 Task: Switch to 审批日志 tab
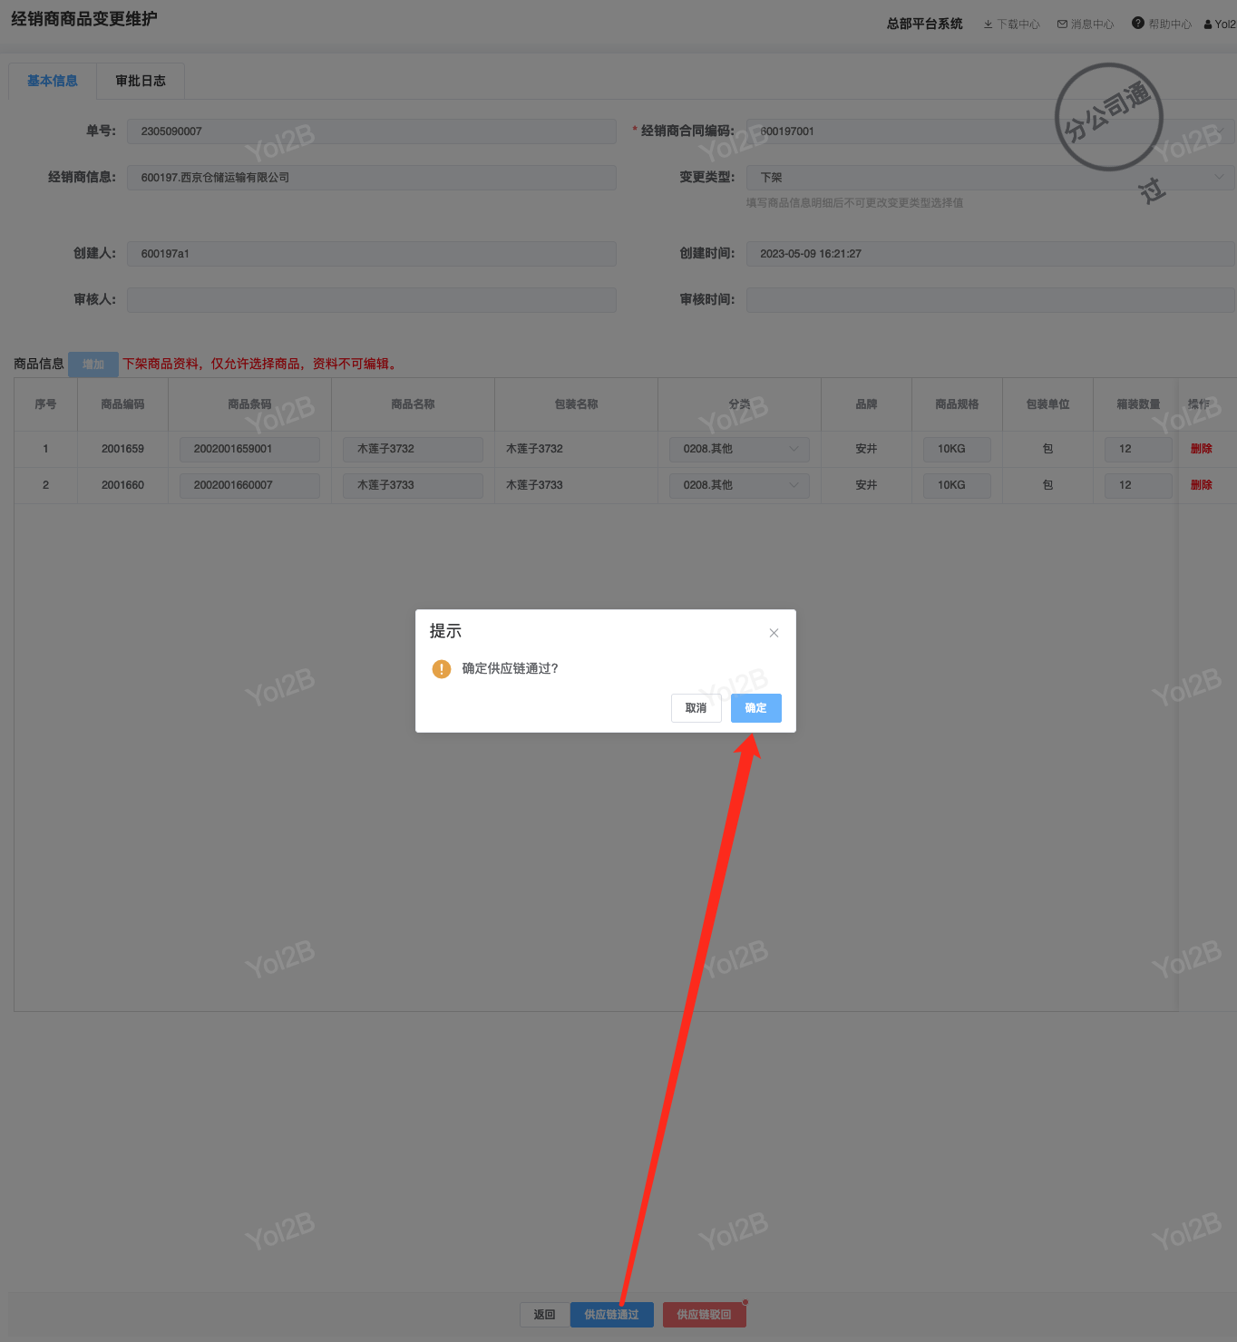point(141,81)
